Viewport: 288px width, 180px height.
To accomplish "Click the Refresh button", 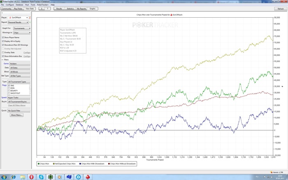I will click(x=281, y=9).
